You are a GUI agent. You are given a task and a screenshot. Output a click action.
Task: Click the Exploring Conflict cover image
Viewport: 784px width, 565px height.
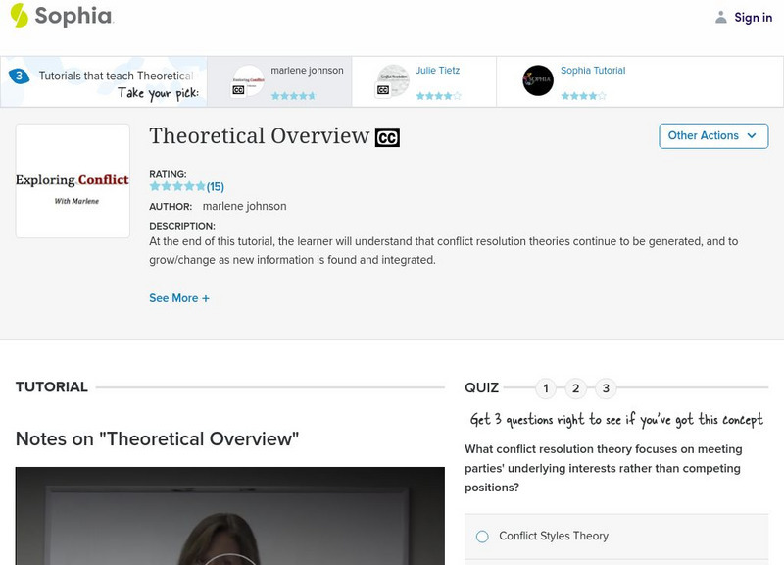tap(71, 181)
